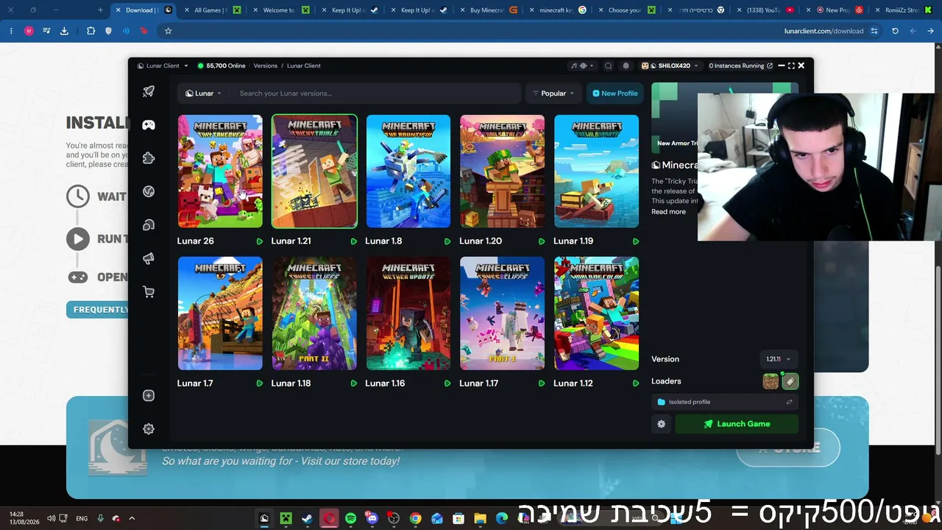Click the search magnifier icon in Lunar header
This screenshot has height=530, width=942.
pyautogui.click(x=609, y=66)
